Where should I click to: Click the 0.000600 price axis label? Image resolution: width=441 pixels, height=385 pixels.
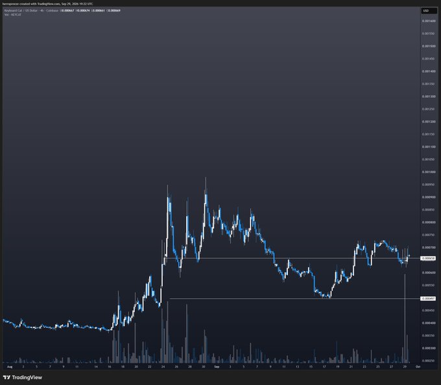[x=429, y=273]
